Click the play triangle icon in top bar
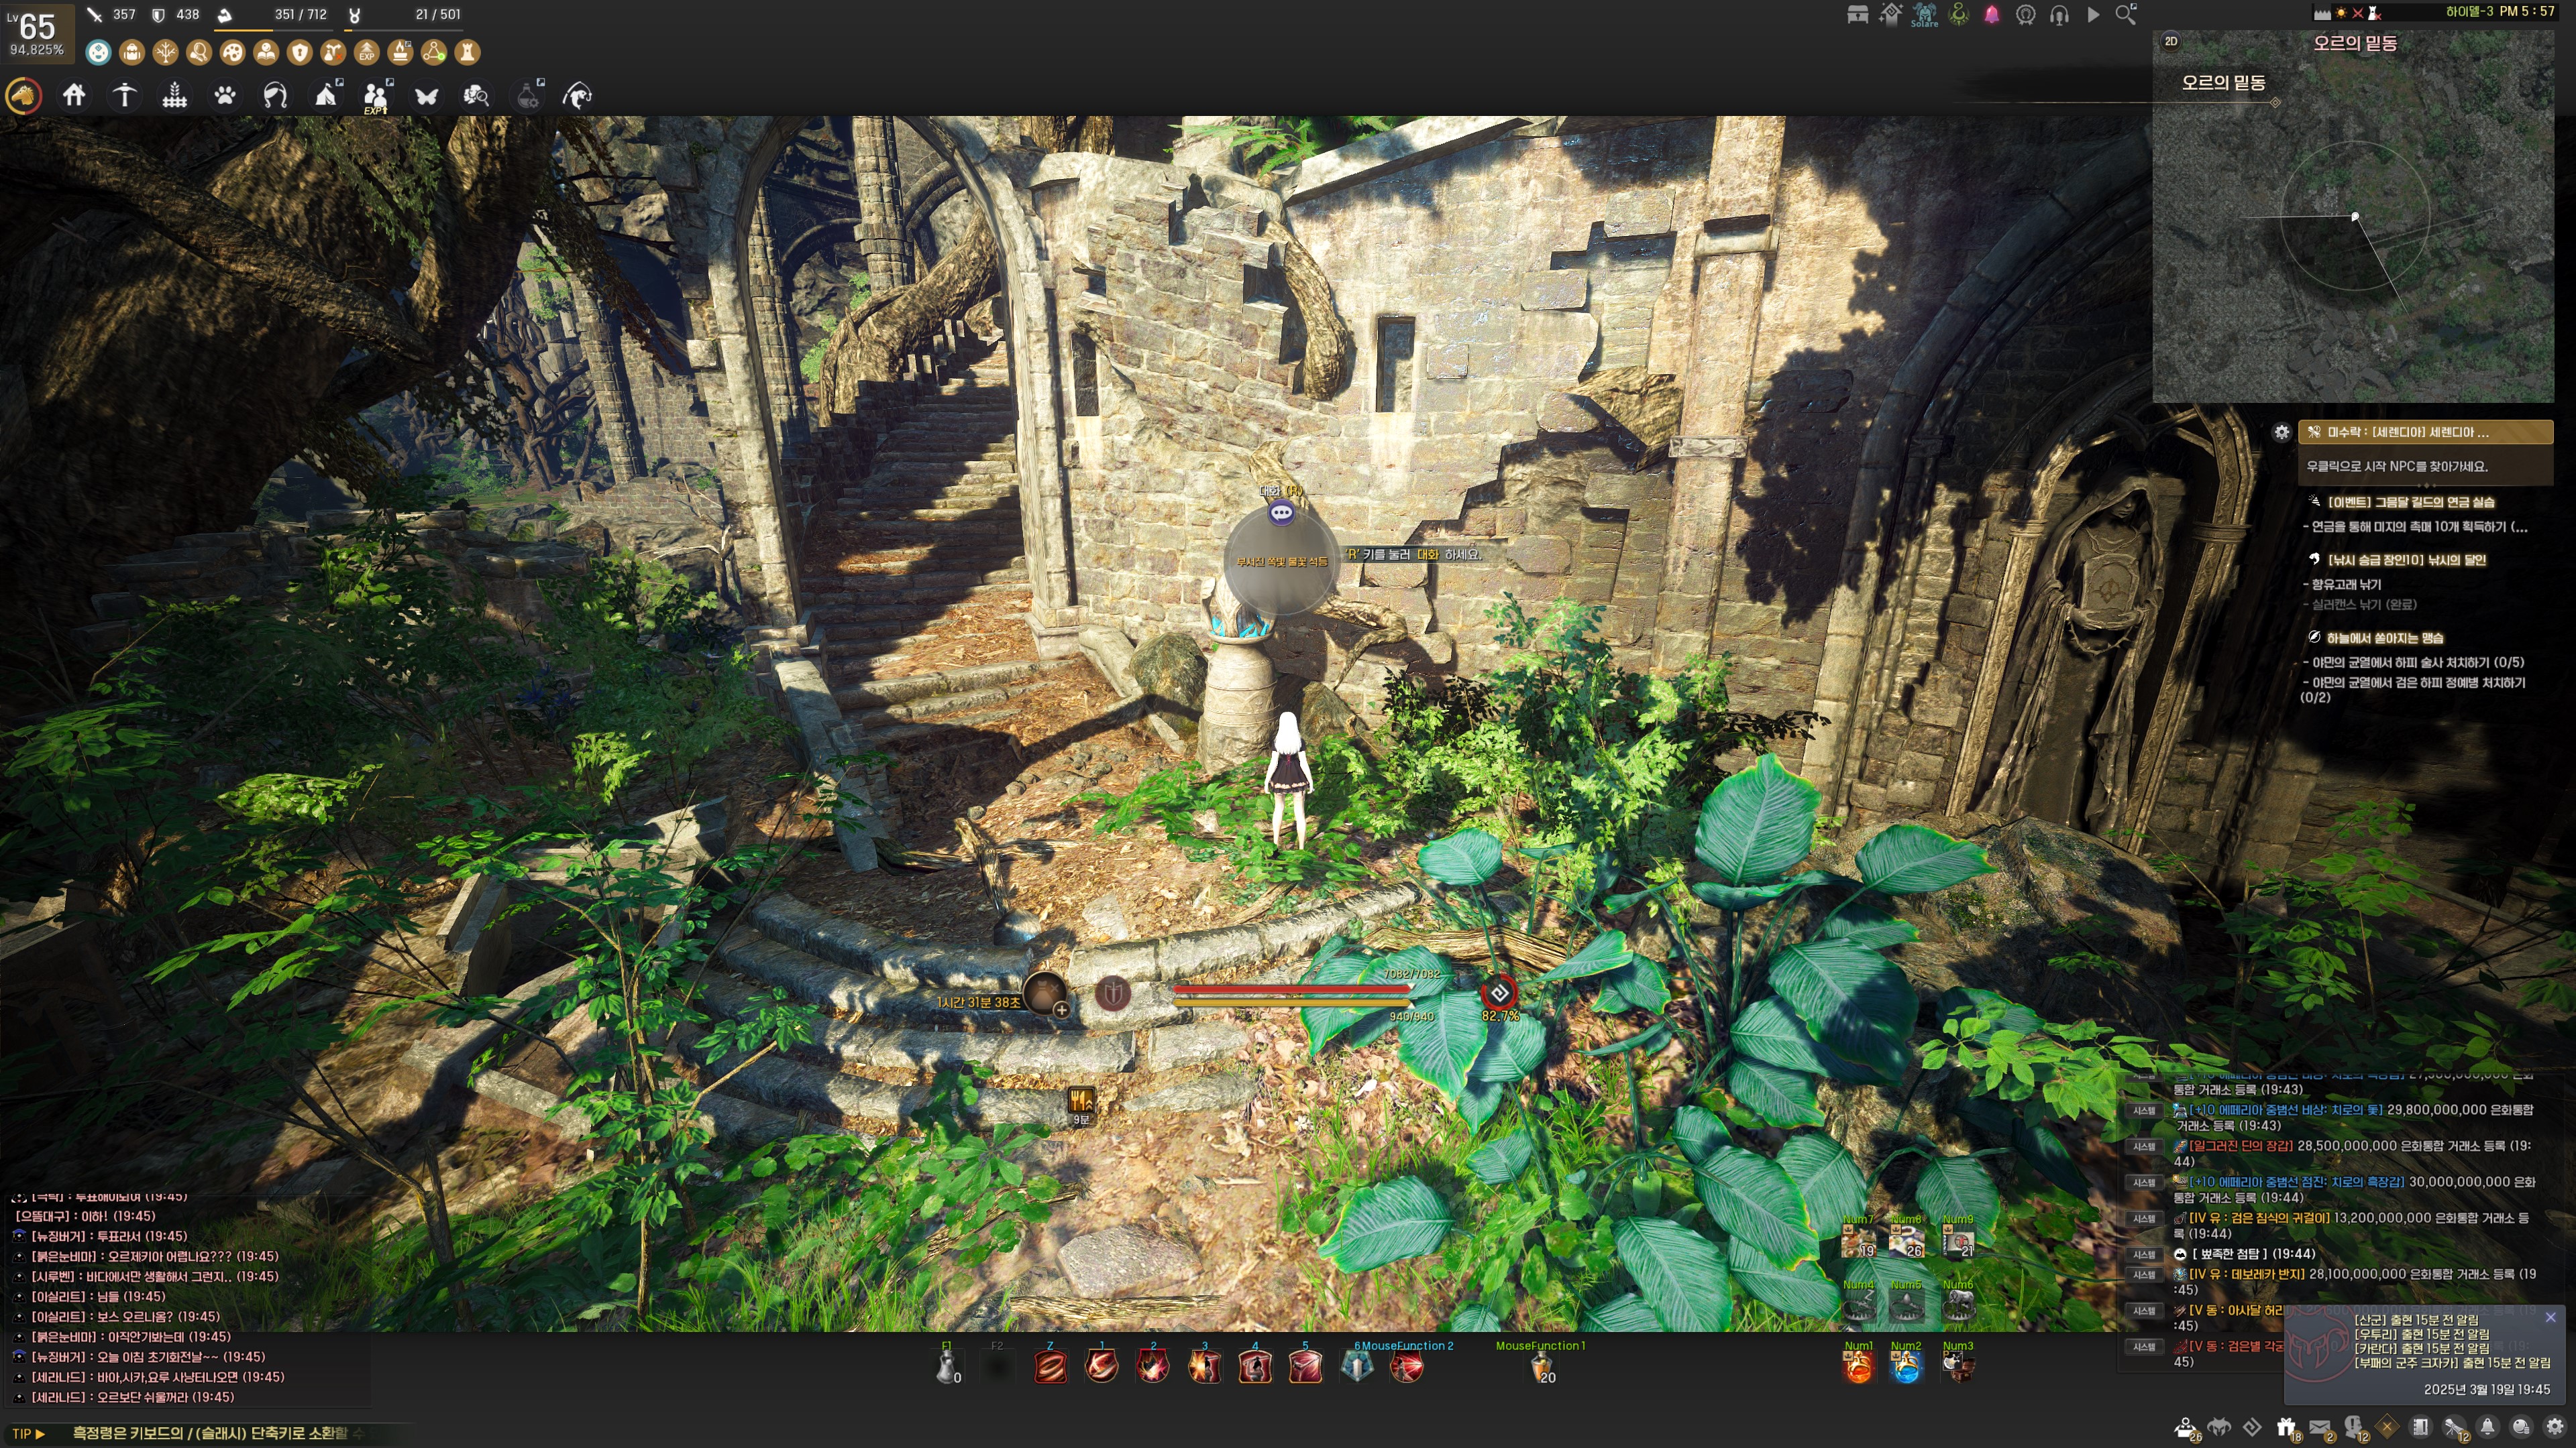Screen dimensions: 2576x1448 tap(2093, 15)
